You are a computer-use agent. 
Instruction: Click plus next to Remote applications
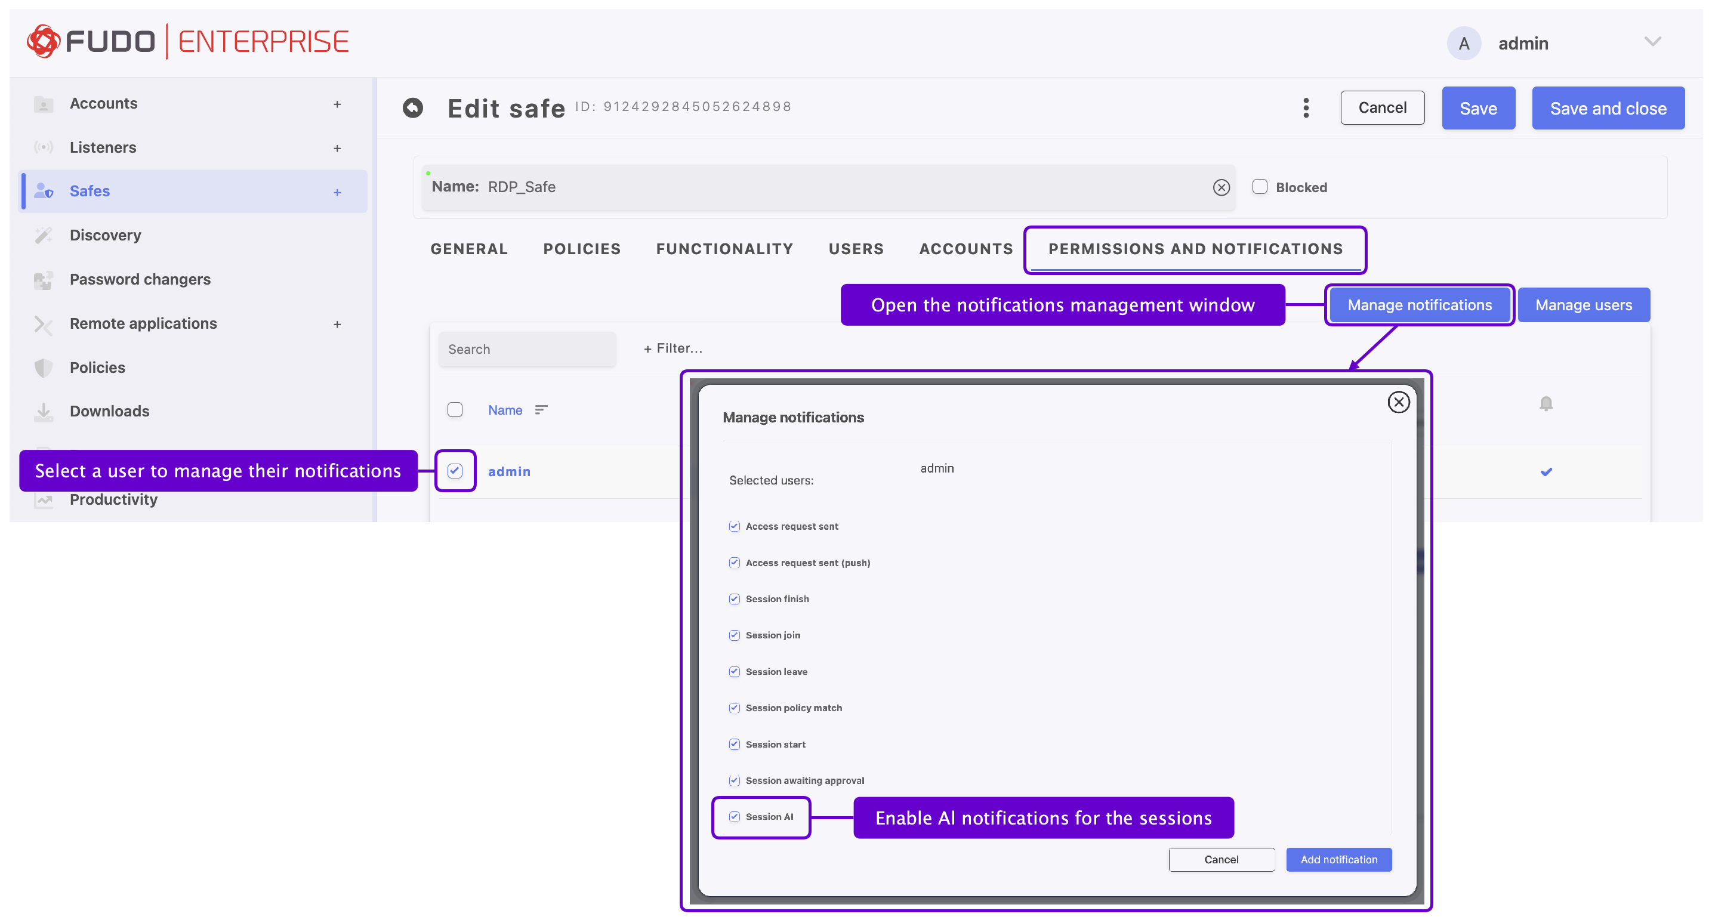(x=337, y=324)
